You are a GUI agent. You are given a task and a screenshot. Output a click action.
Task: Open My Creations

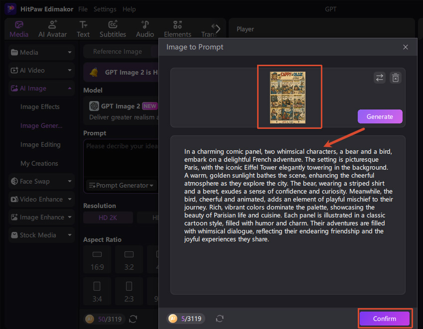39,164
